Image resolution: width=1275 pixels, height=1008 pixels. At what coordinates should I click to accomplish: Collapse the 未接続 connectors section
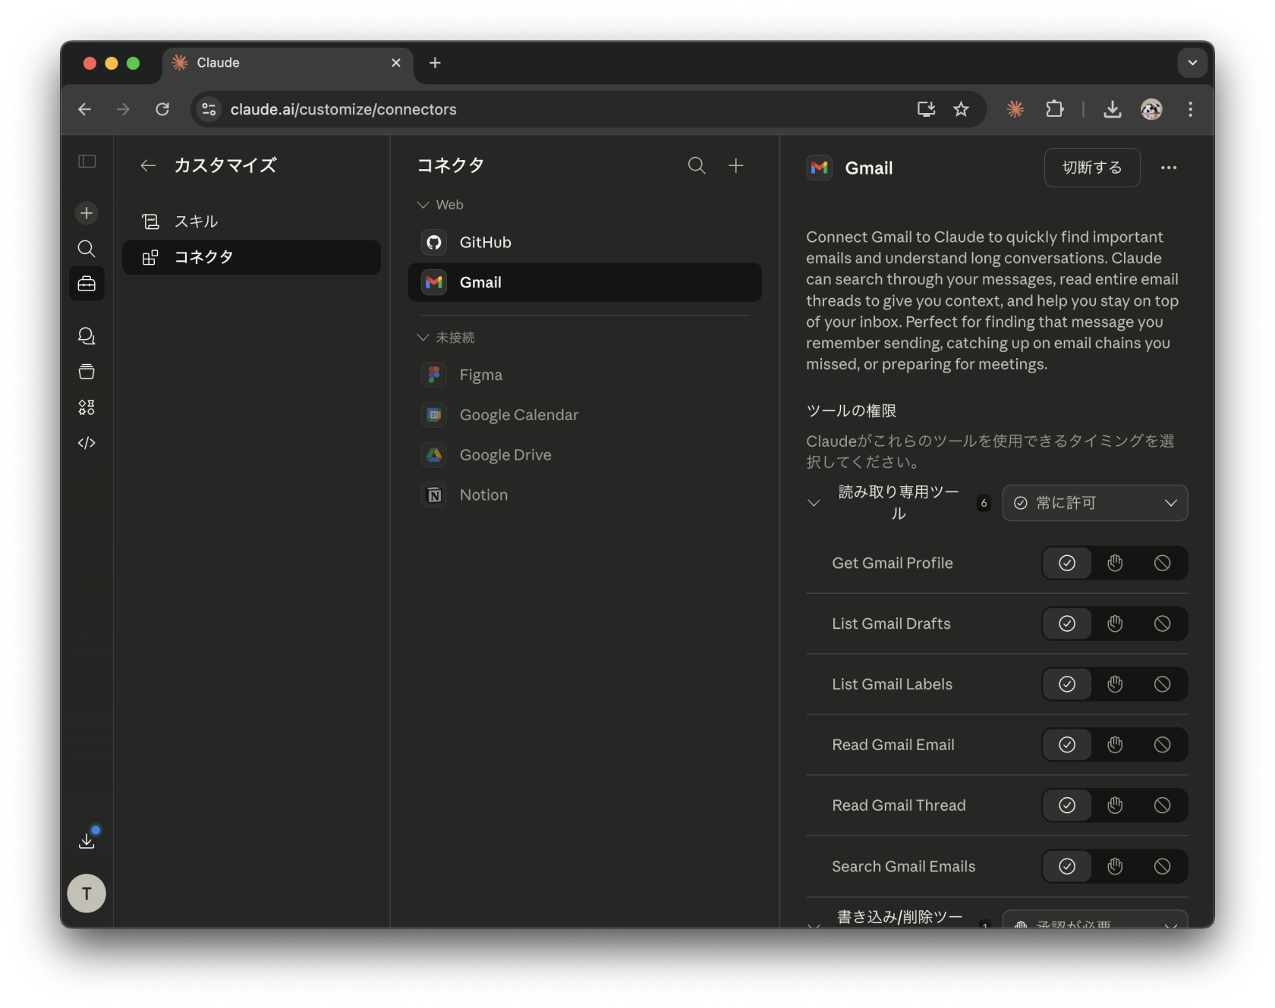[423, 338]
